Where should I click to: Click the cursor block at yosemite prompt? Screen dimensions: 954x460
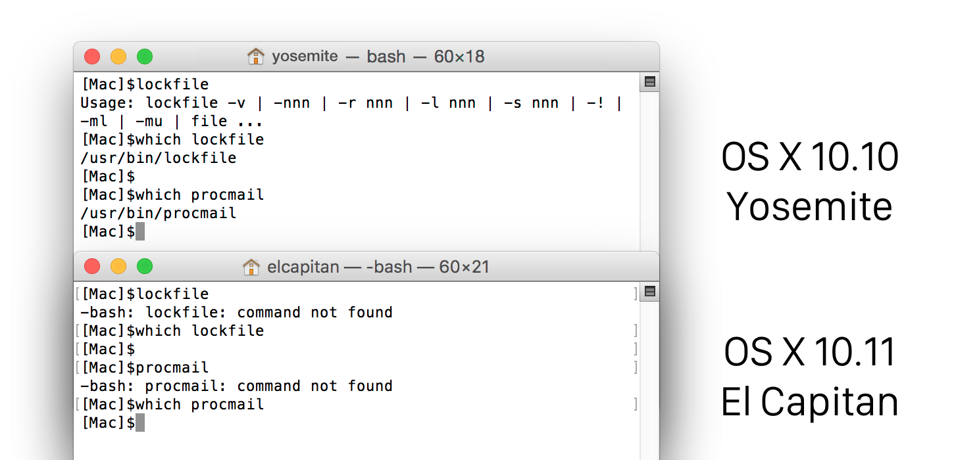pyautogui.click(x=139, y=231)
